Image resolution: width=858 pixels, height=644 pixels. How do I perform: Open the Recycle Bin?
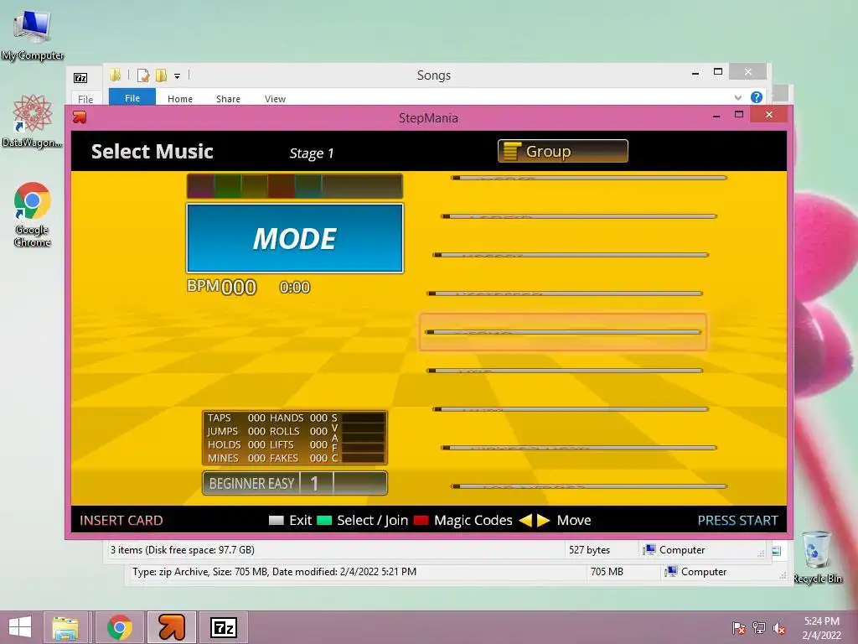coord(817,557)
